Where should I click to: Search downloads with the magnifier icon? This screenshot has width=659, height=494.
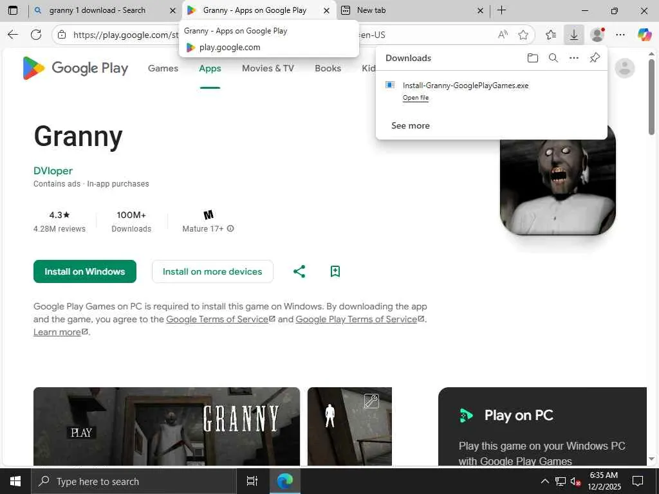[x=553, y=58]
